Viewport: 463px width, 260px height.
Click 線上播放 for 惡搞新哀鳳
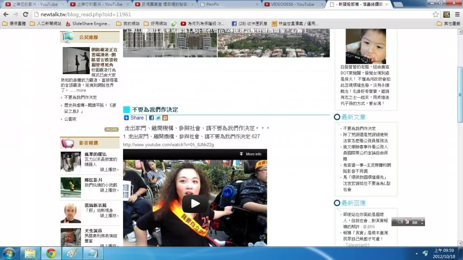pos(109,216)
